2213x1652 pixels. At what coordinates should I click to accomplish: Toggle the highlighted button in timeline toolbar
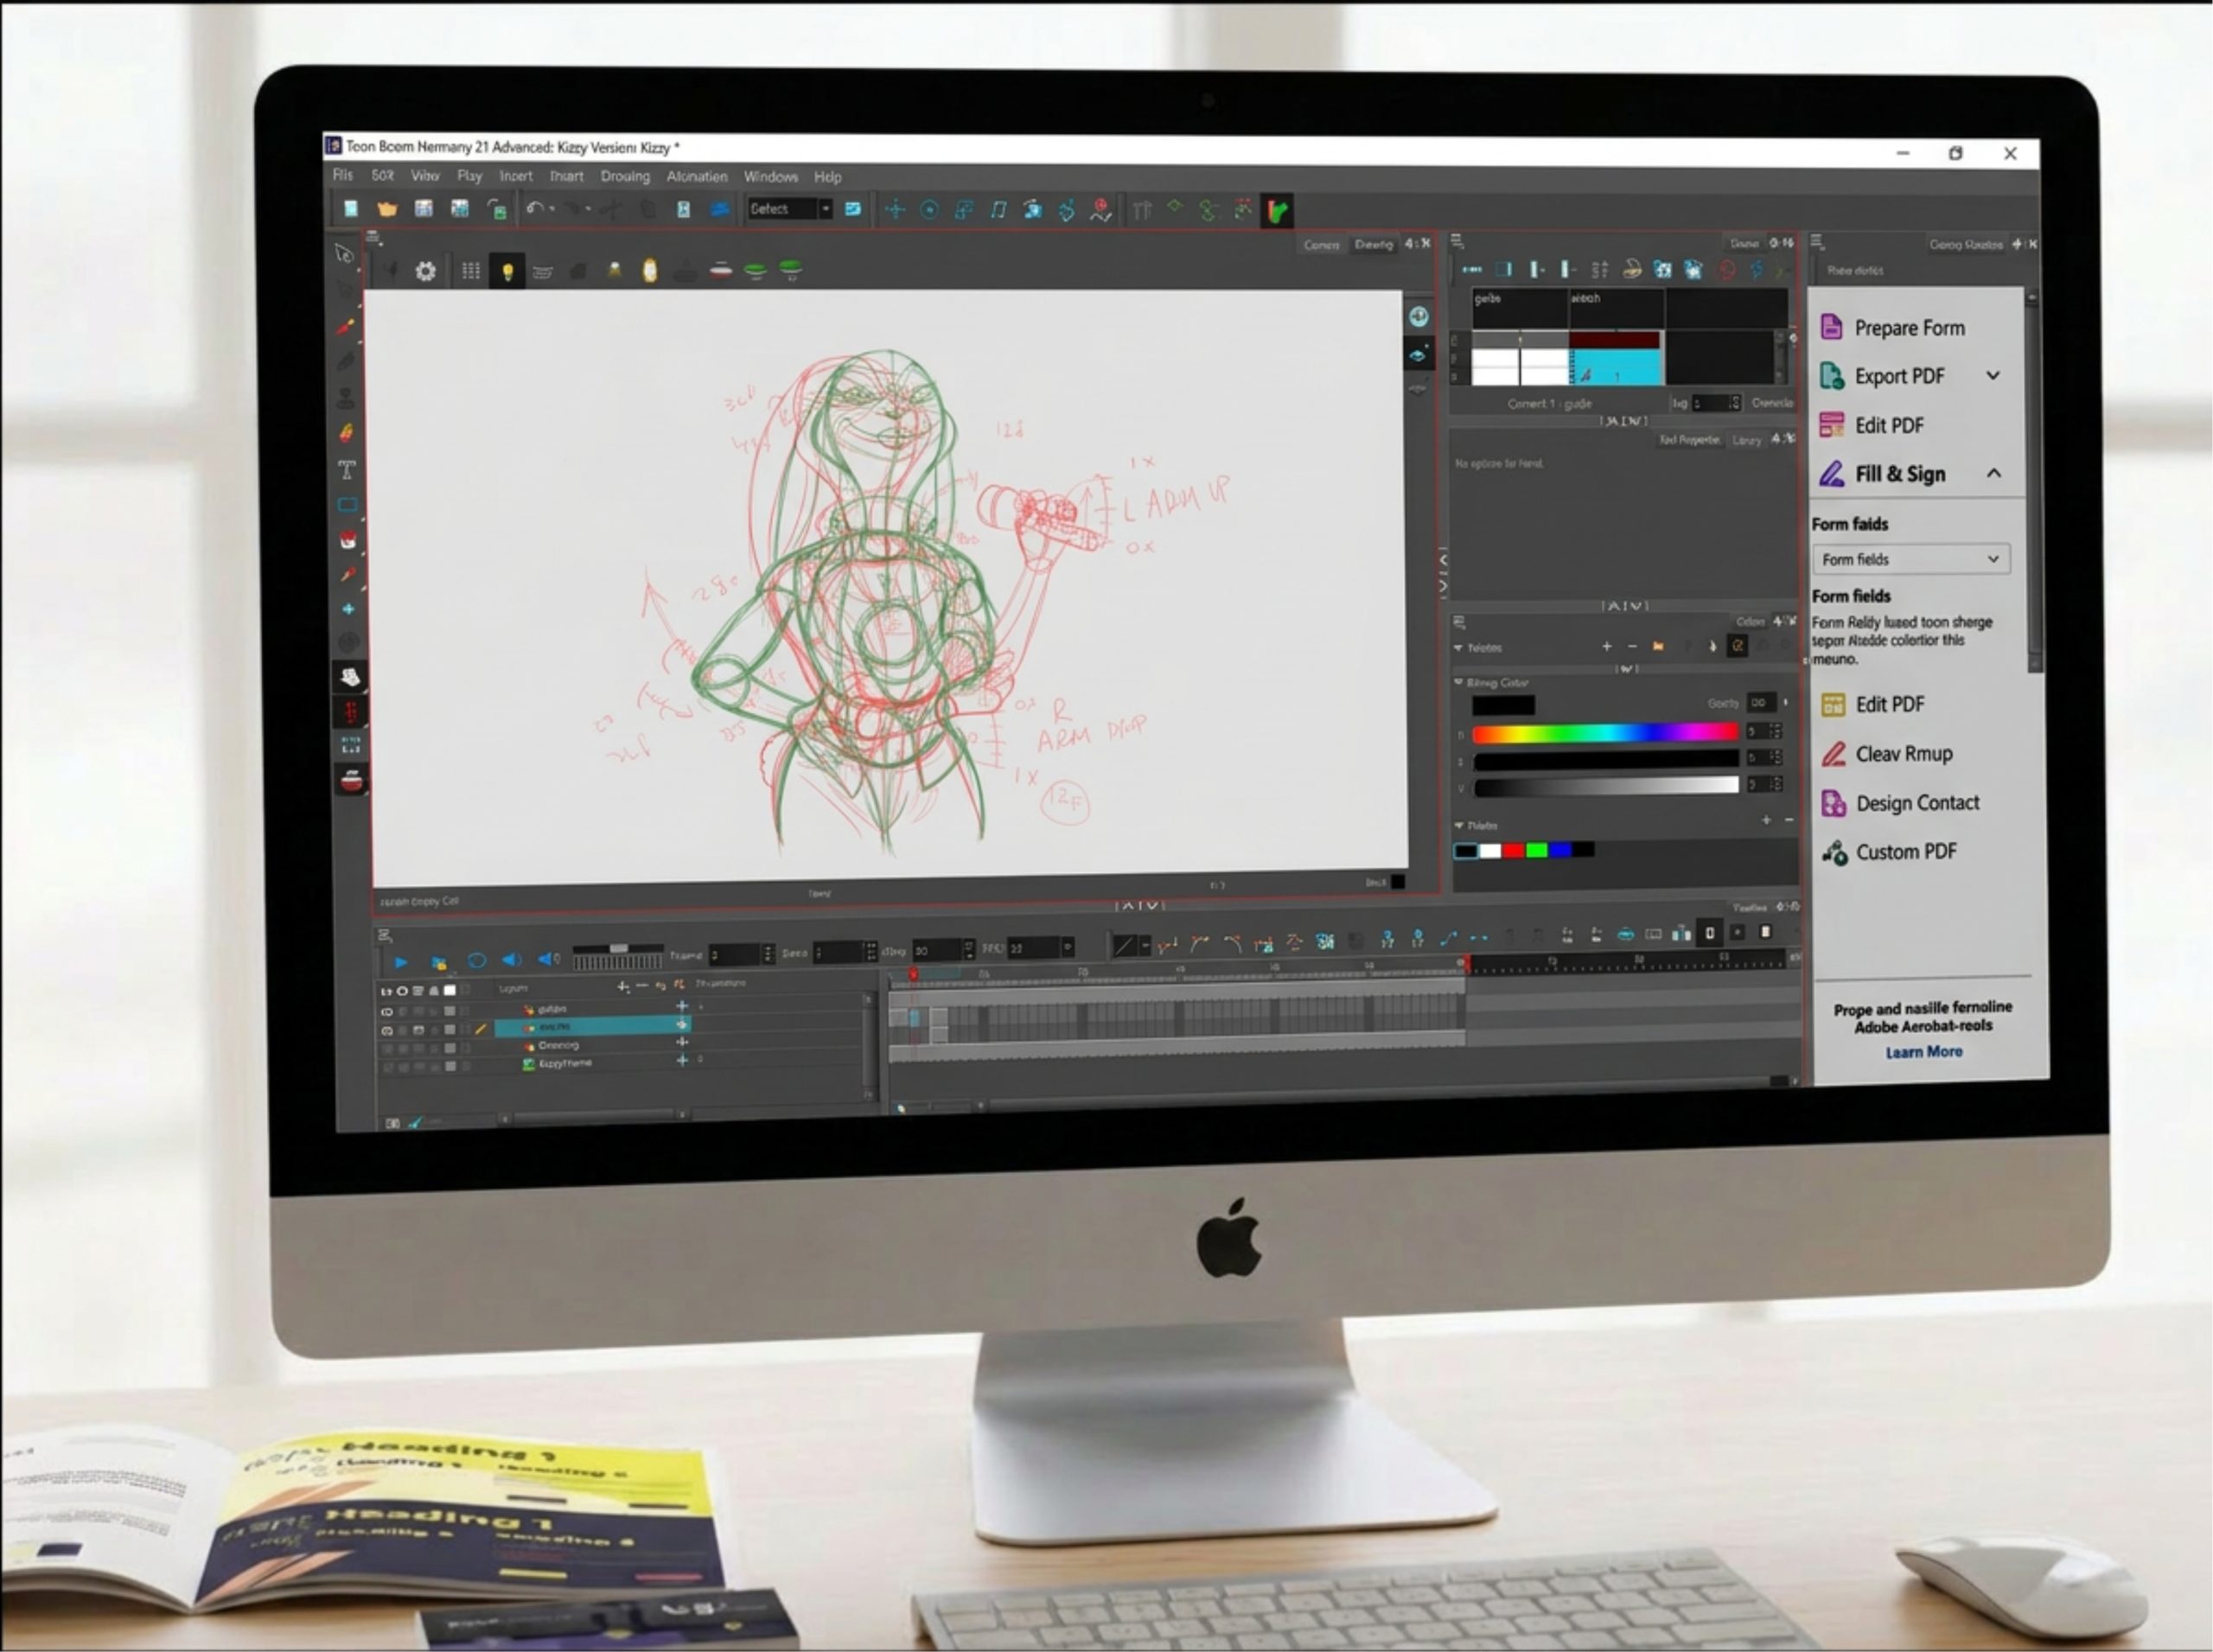pos(1710,933)
